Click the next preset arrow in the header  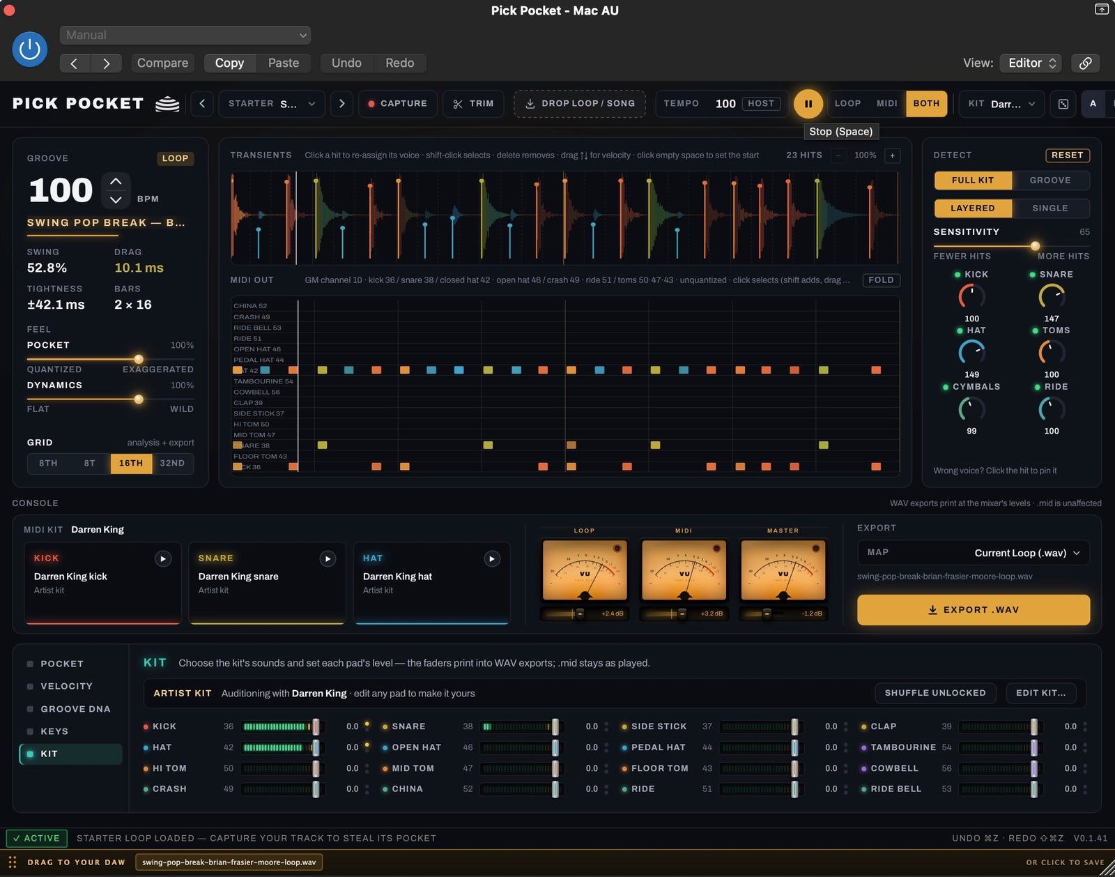coord(106,63)
